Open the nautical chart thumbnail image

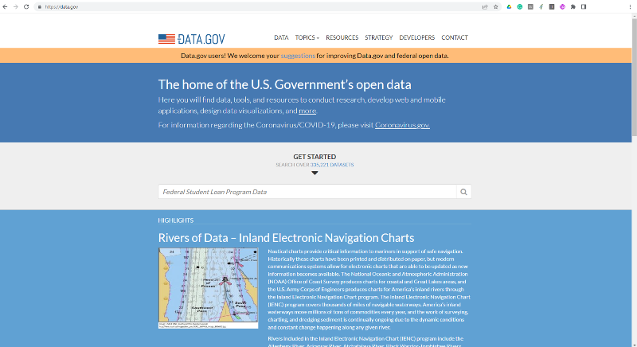pos(208,288)
